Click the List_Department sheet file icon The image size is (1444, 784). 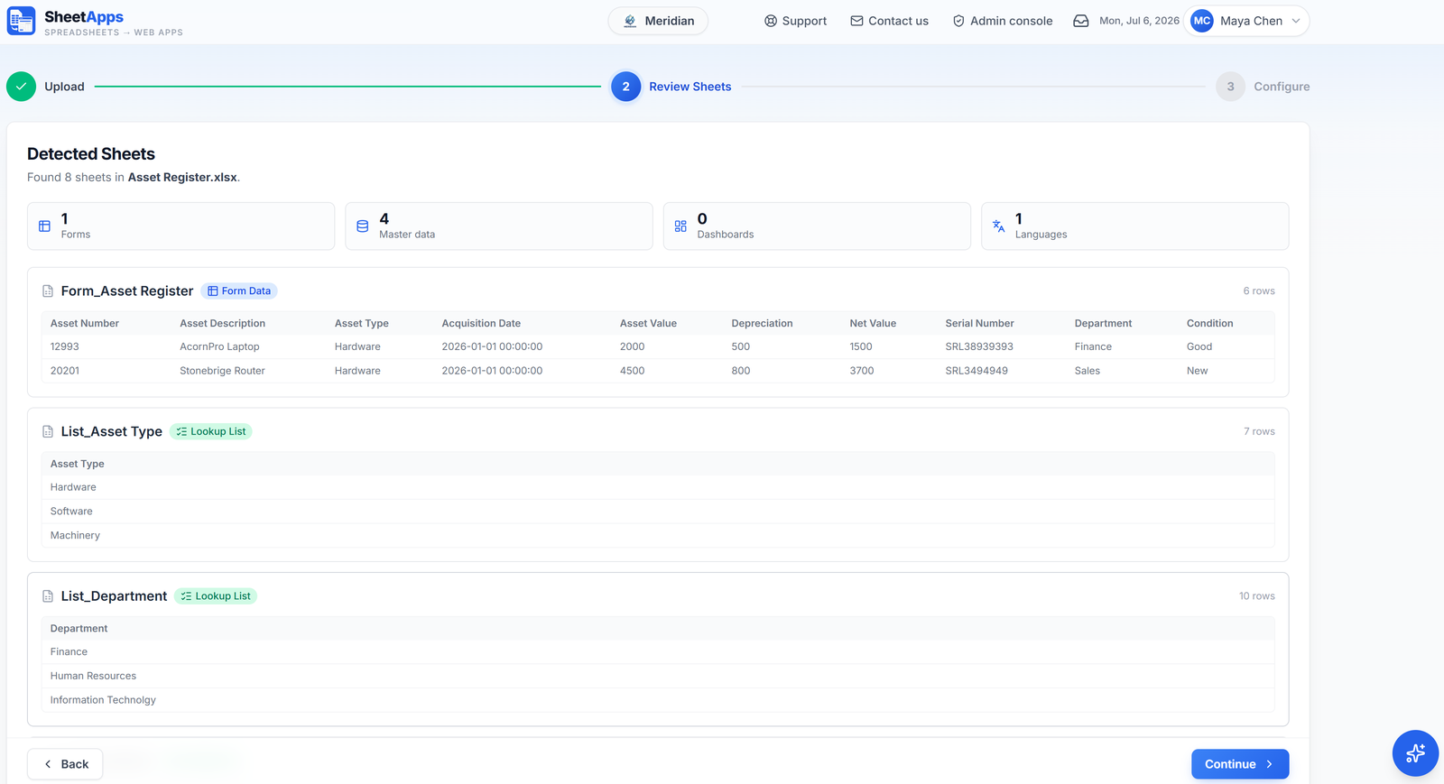pos(48,596)
